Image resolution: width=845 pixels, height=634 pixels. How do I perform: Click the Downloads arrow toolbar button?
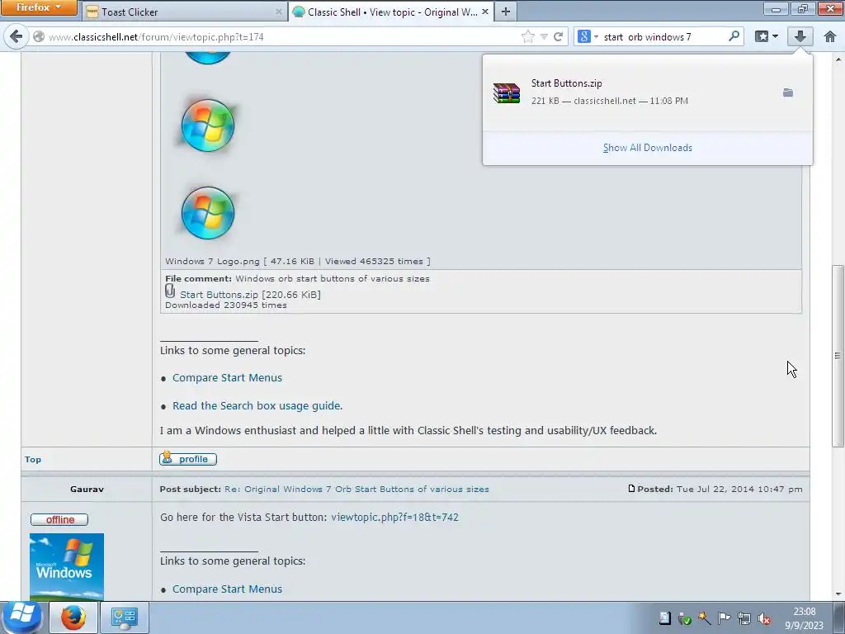click(x=800, y=36)
